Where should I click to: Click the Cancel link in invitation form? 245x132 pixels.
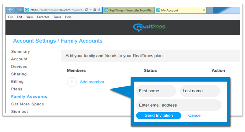pos(195,116)
